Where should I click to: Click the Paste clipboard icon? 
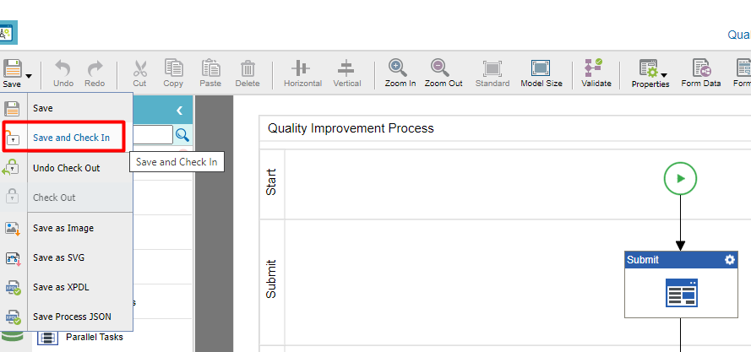tap(210, 69)
